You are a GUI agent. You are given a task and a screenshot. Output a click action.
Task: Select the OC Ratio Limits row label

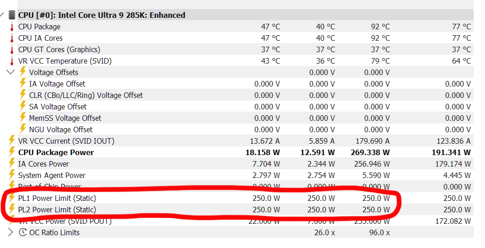pyautogui.click(x=54, y=232)
